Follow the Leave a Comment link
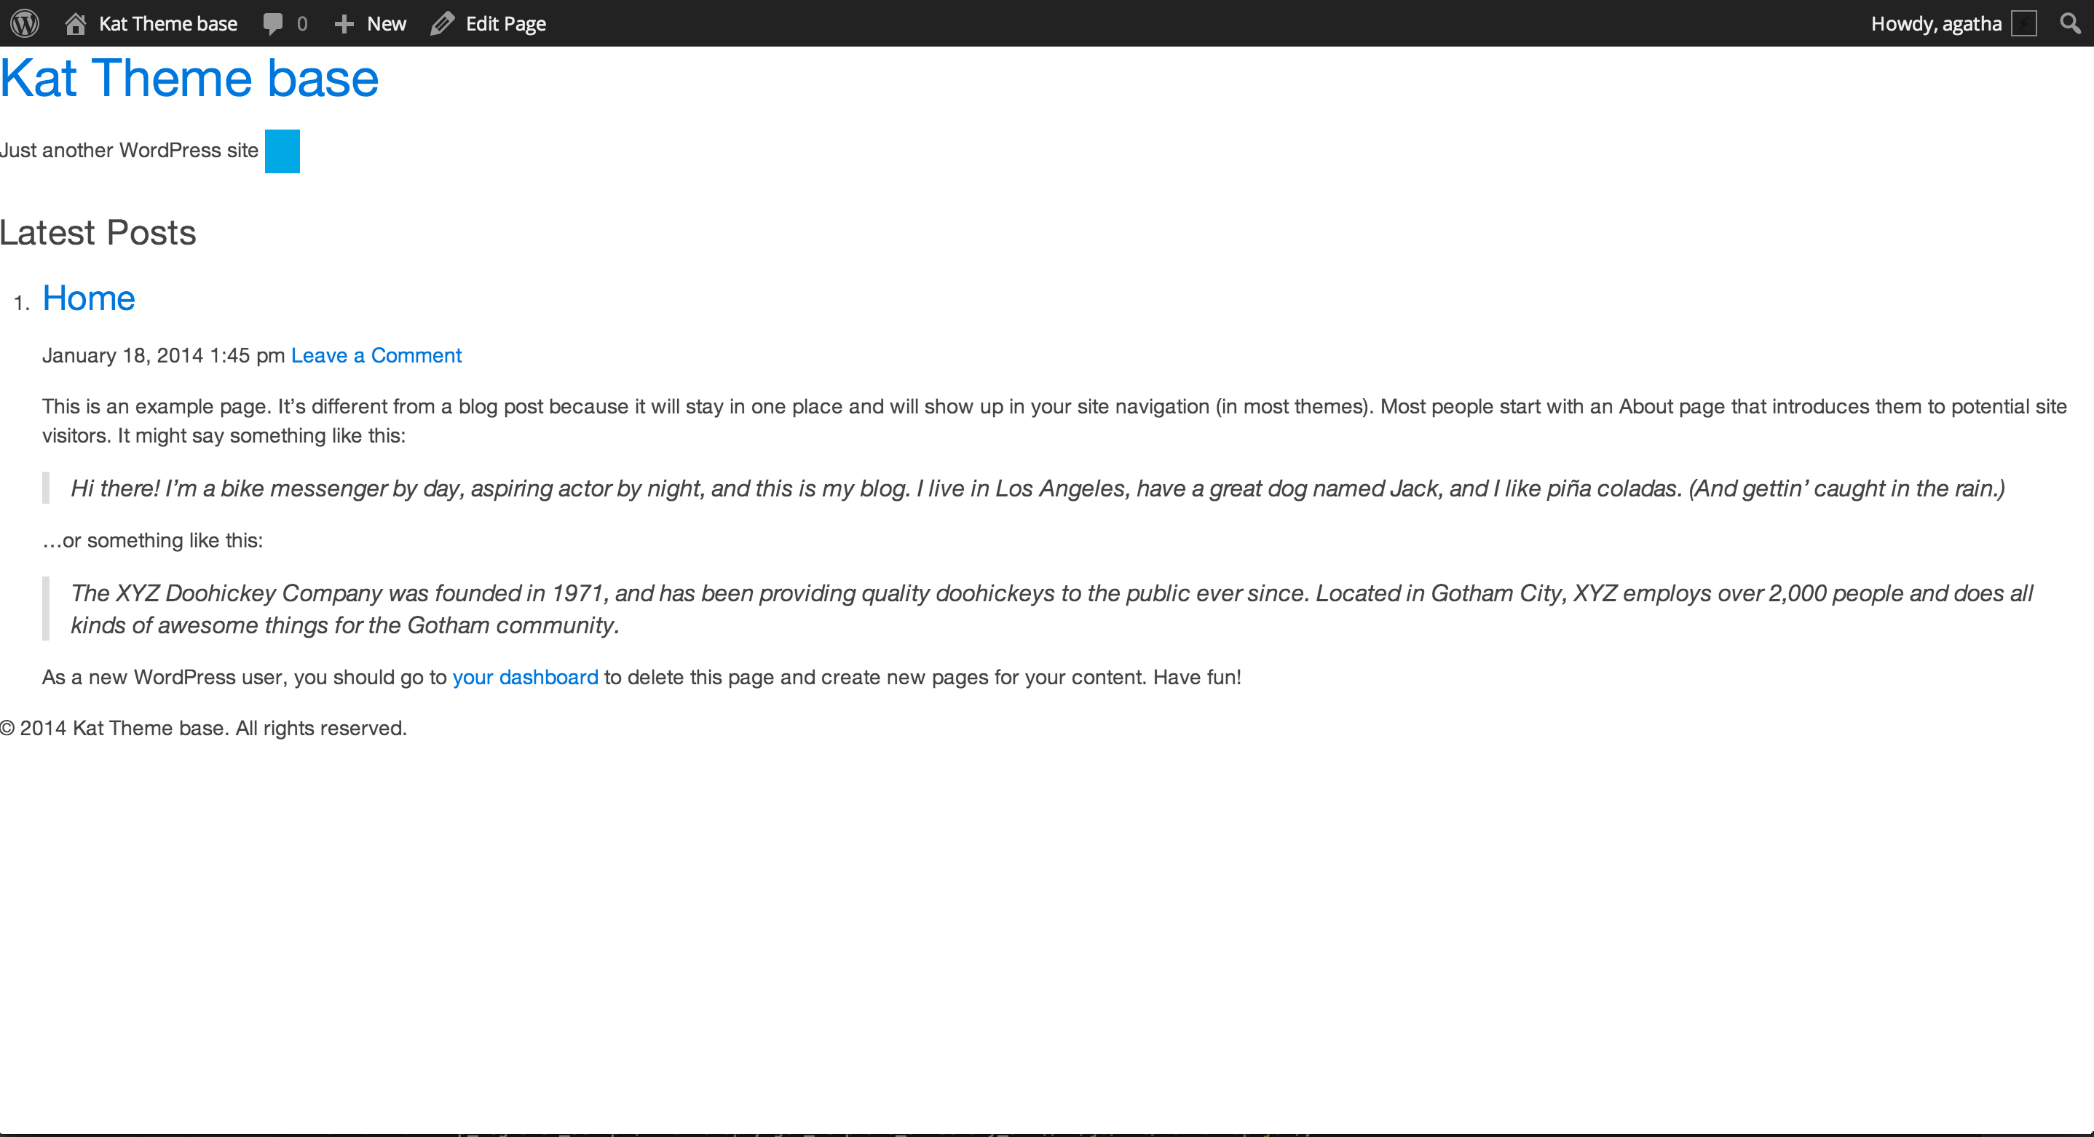The image size is (2094, 1137). tap(376, 355)
